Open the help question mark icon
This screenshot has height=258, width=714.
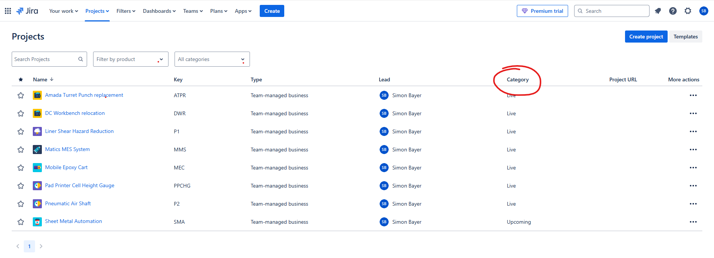click(x=673, y=11)
